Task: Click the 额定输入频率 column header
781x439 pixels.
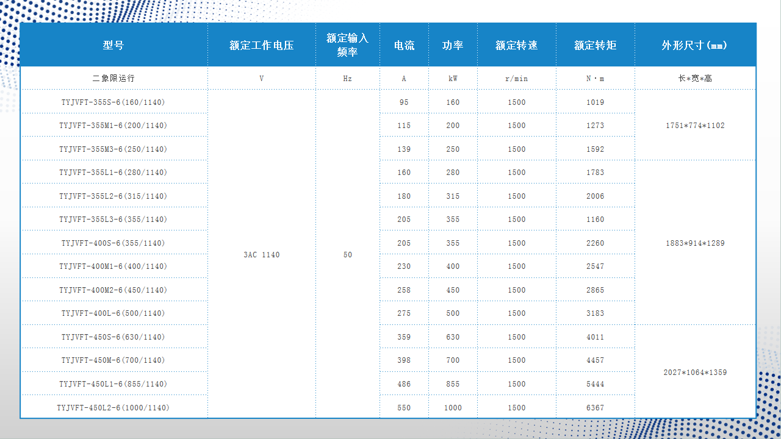Action: click(x=348, y=45)
